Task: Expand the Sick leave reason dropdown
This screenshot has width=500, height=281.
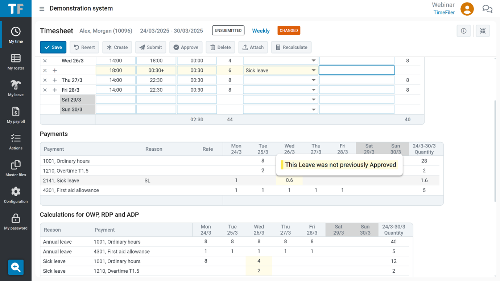Action: [313, 71]
